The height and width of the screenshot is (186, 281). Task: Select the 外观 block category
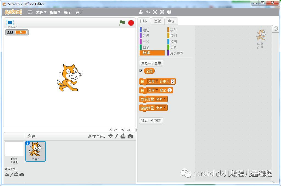[152, 36]
